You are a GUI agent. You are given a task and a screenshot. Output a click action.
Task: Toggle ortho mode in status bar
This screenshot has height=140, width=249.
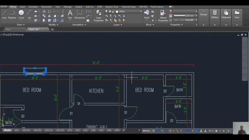point(166,131)
